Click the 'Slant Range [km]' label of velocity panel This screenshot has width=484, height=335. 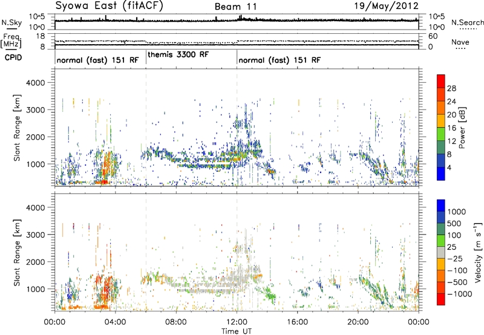coord(17,253)
